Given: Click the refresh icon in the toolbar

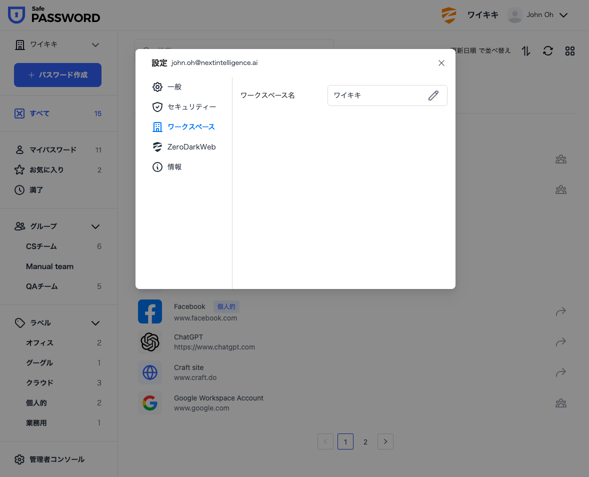Looking at the screenshot, I should tap(548, 50).
